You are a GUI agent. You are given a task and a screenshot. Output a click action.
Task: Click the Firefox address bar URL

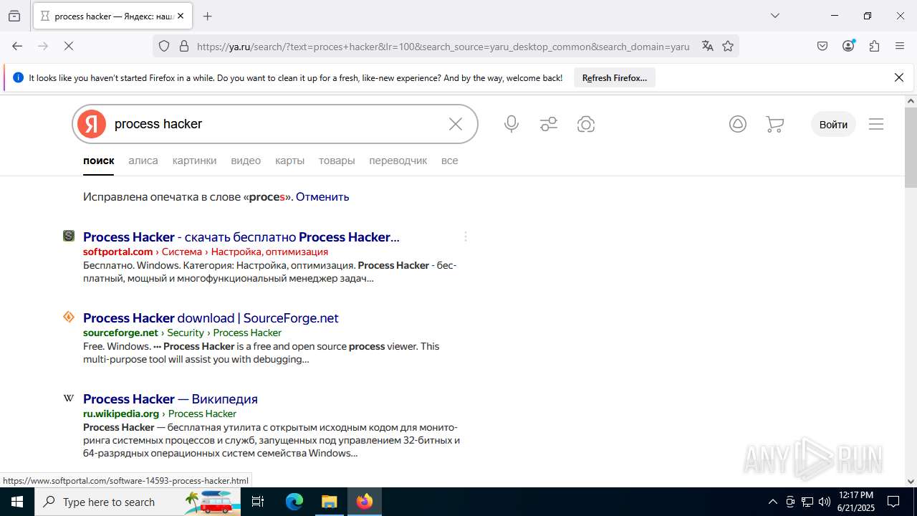pyautogui.click(x=443, y=46)
